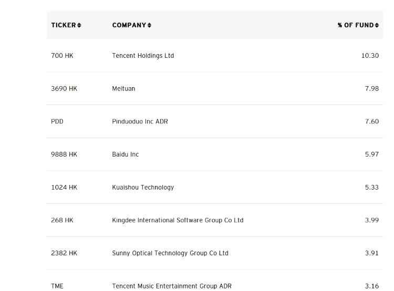394x291 pixels.
Task: Select ticker cell 268 HK
Action: click(62, 220)
